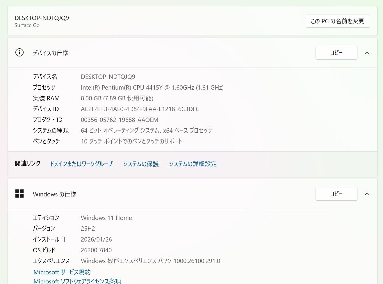The height and width of the screenshot is (284, 383).
Task: Click the エクスペリエンス pack value
Action: point(150,261)
